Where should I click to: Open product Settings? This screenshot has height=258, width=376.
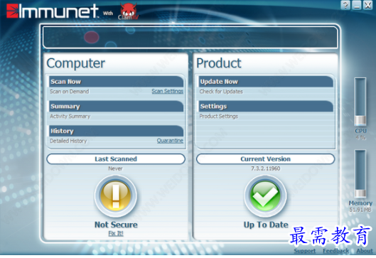point(266,106)
